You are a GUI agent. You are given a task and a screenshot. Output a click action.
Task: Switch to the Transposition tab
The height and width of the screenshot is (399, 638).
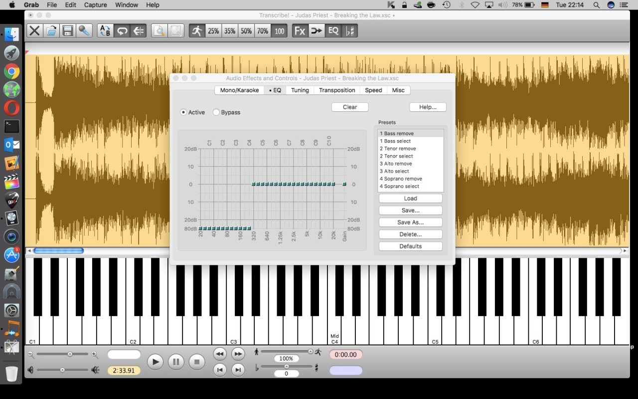click(337, 90)
